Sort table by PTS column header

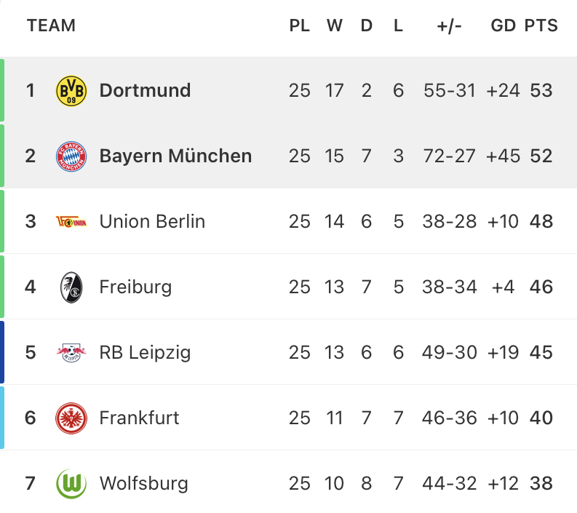click(541, 25)
